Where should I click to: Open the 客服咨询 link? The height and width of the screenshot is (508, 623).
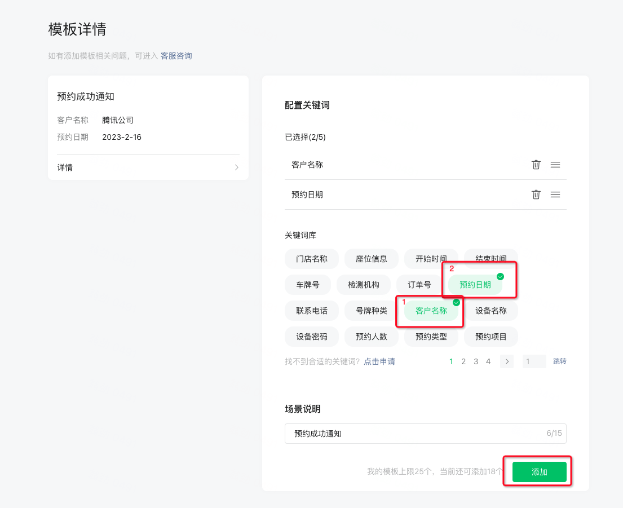pos(176,56)
